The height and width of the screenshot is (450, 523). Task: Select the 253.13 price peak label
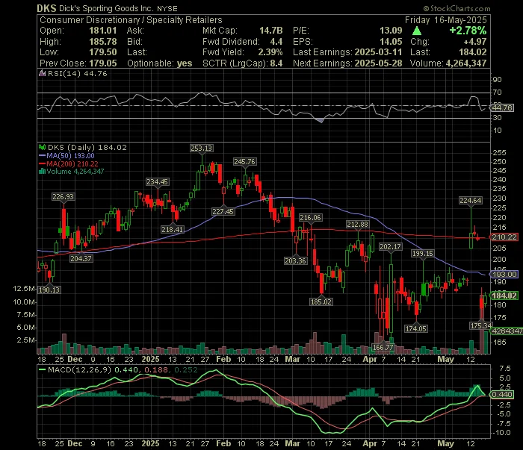[201, 148]
